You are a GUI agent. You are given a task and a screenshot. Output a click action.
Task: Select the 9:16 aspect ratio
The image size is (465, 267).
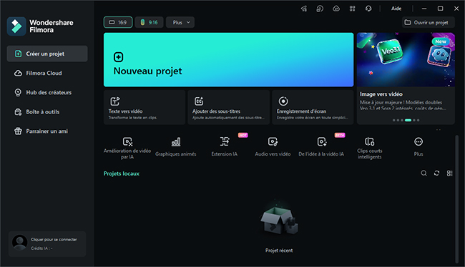tap(150, 23)
